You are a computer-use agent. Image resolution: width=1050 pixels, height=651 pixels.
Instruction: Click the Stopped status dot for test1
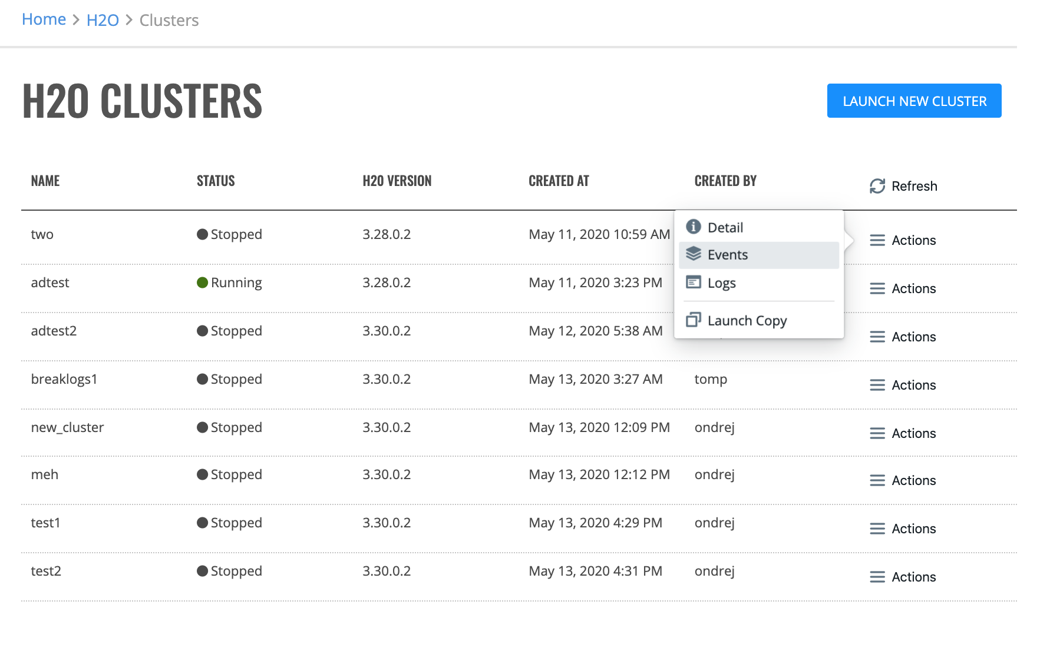tap(202, 523)
